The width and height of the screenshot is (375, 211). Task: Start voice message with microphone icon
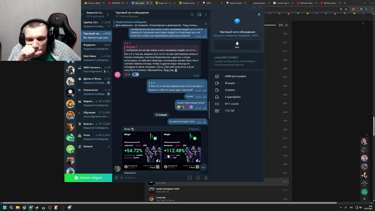(x=206, y=178)
